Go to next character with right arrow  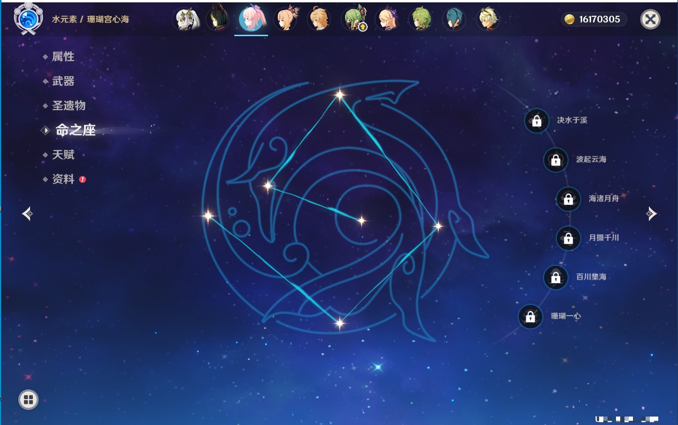coord(651,214)
